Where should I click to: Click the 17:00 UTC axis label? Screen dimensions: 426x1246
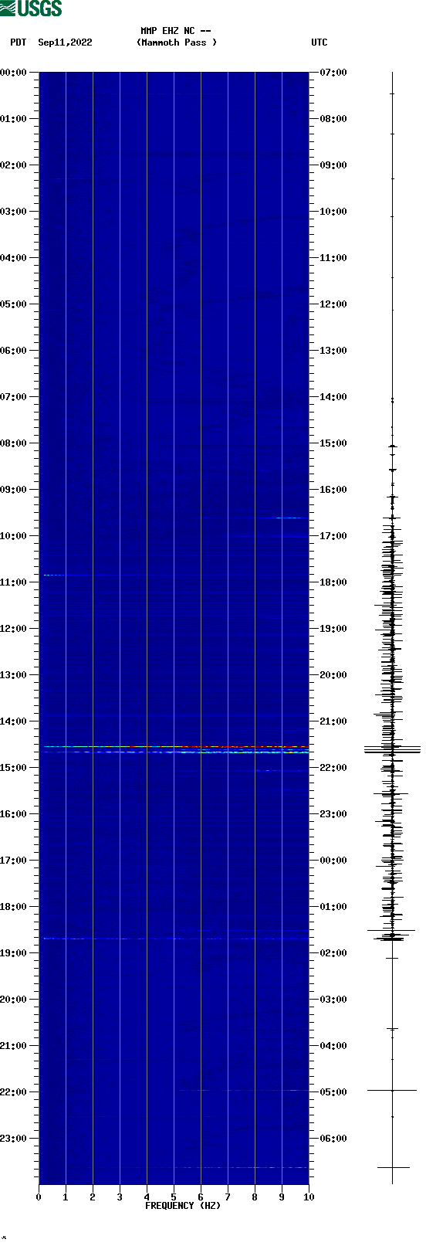coord(333,536)
